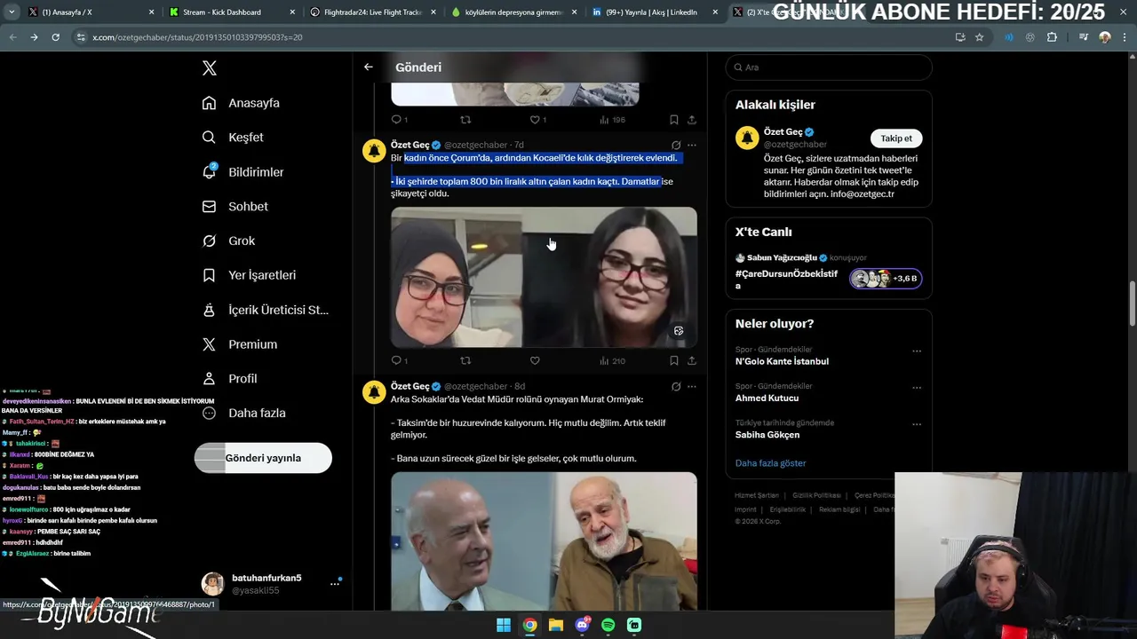Open the Murat Ormiyak photo
The width and height of the screenshot is (1137, 639).
pyautogui.click(x=544, y=540)
